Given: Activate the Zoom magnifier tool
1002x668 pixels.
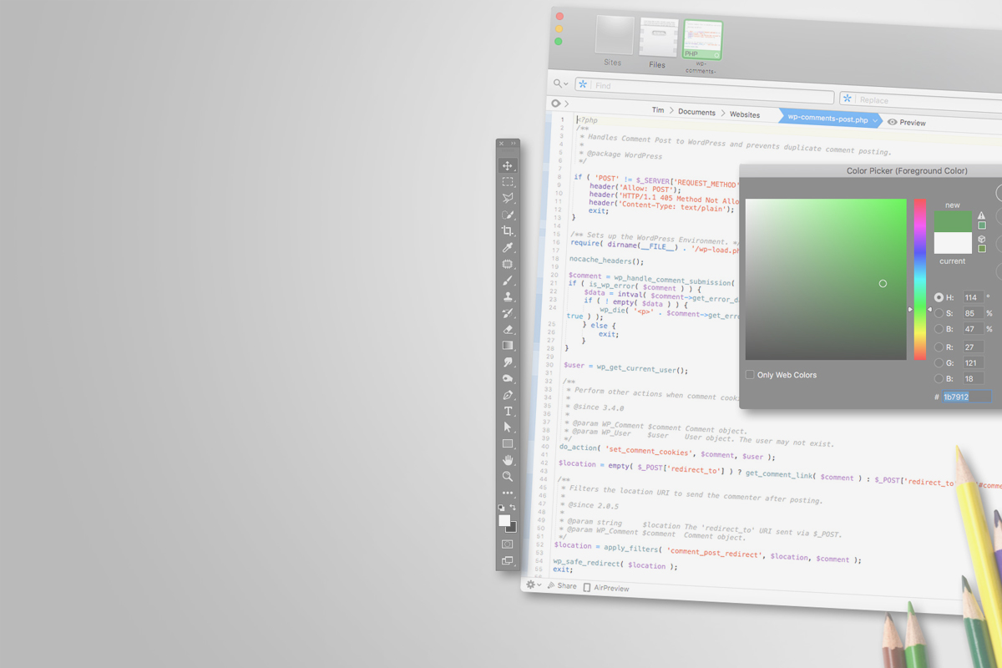Looking at the screenshot, I should [x=508, y=477].
